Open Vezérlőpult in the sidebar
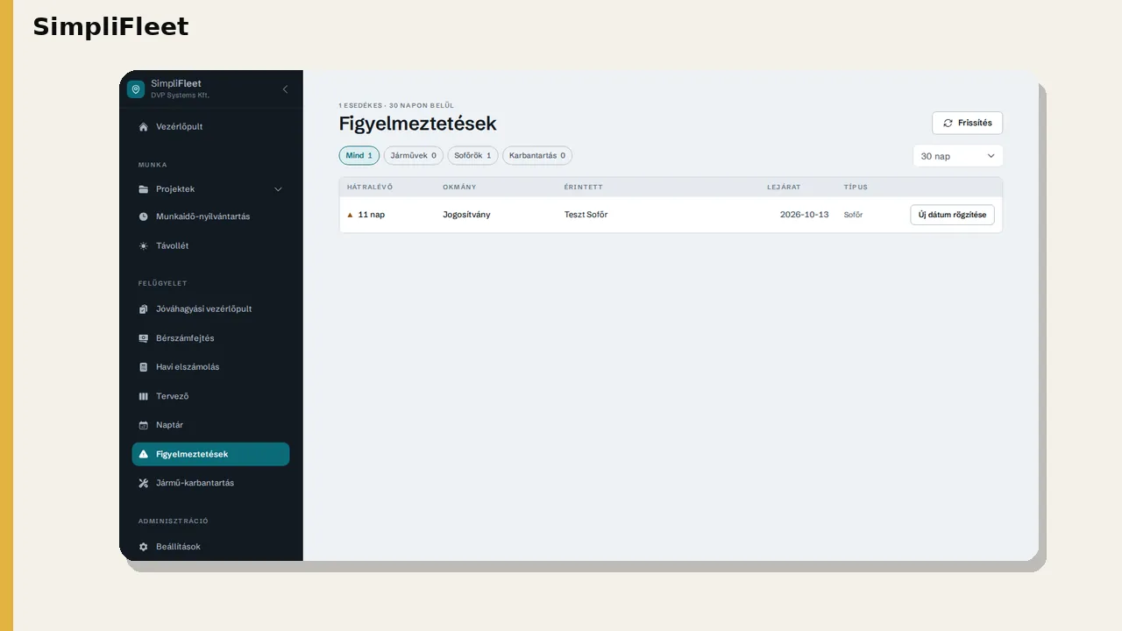The width and height of the screenshot is (1122, 631). click(x=210, y=127)
